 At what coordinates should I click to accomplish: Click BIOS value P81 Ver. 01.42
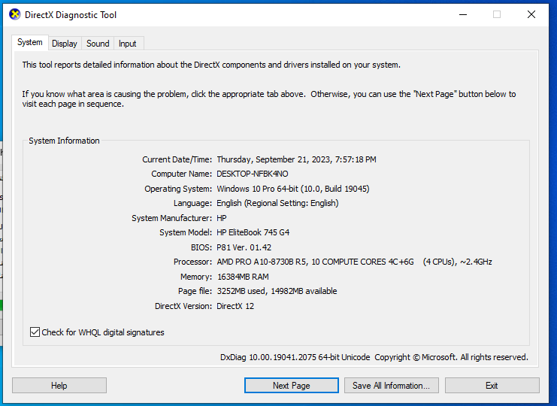click(244, 247)
